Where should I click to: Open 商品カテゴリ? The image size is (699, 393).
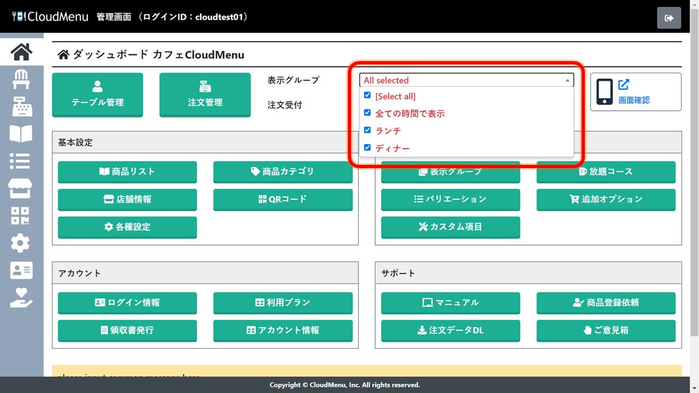point(283,171)
